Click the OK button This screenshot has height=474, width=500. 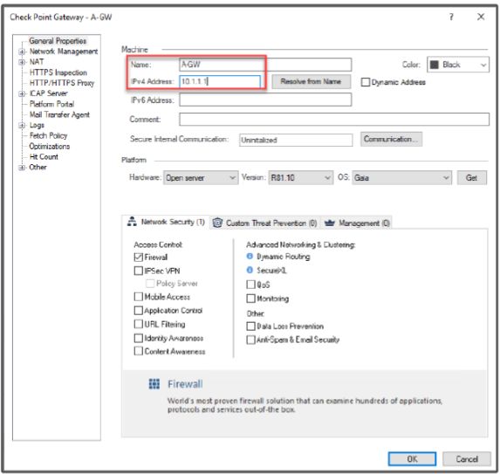pos(412,458)
